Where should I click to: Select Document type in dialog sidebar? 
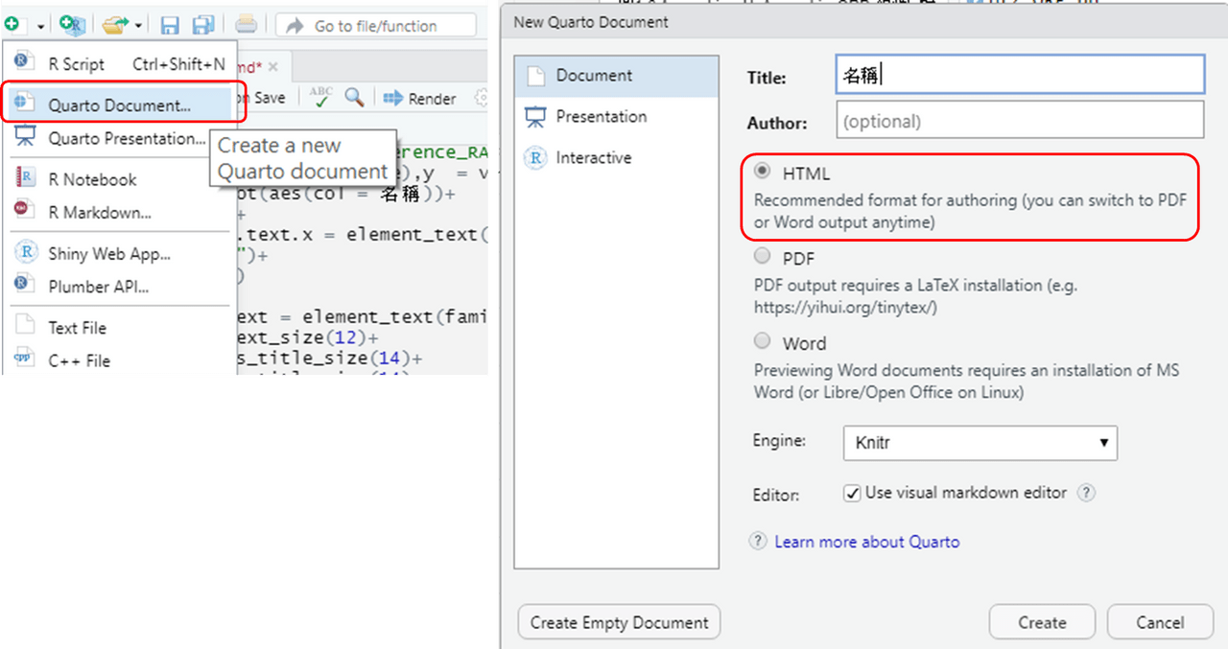coord(616,76)
